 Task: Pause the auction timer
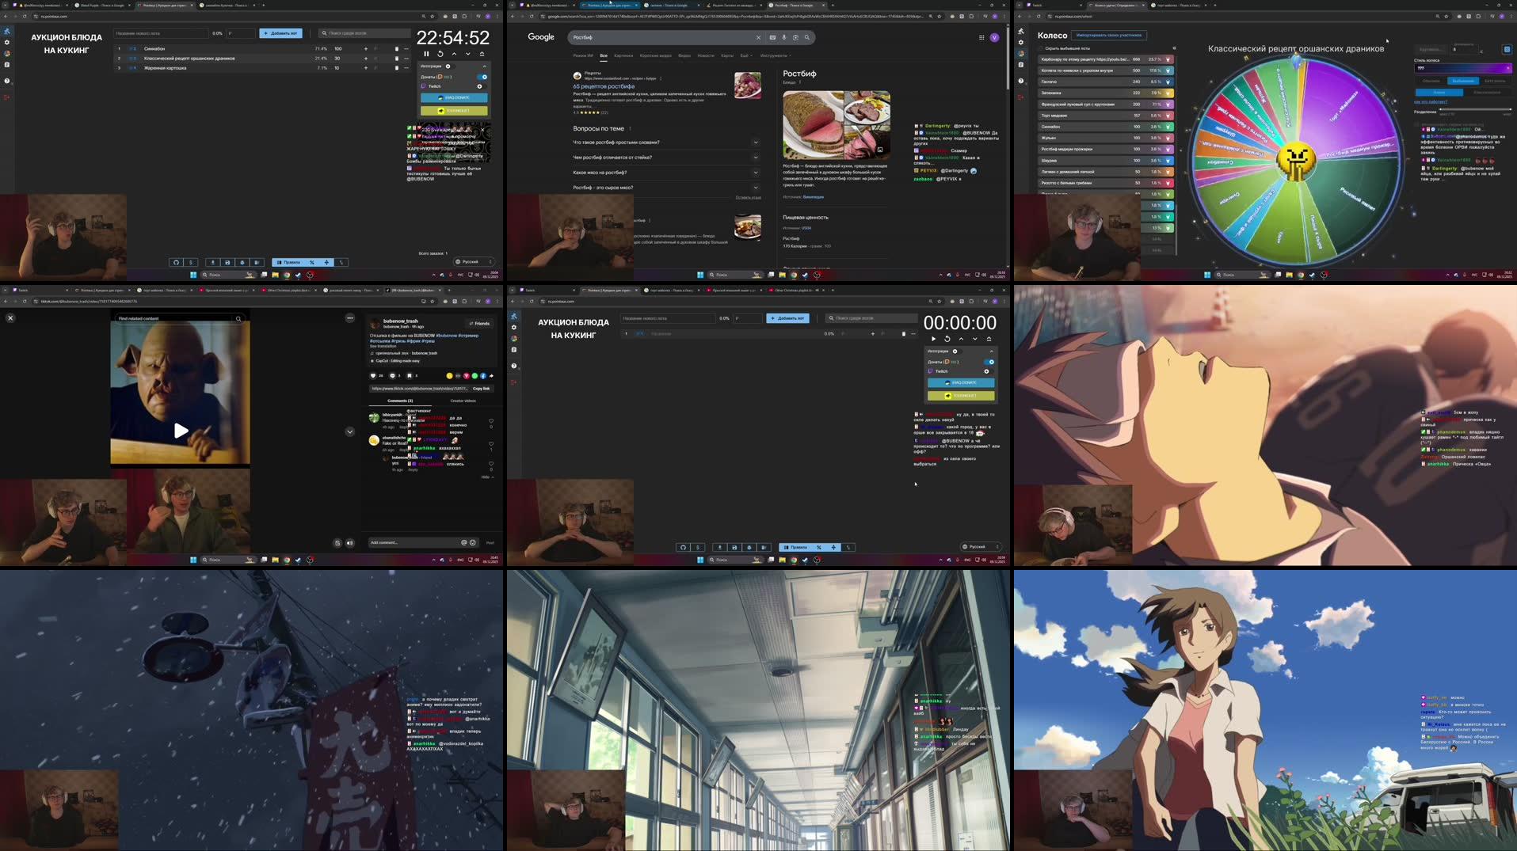pos(426,54)
